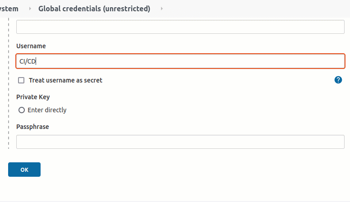Go to the System breadcrumb link
350x202 pixels.
9,9
